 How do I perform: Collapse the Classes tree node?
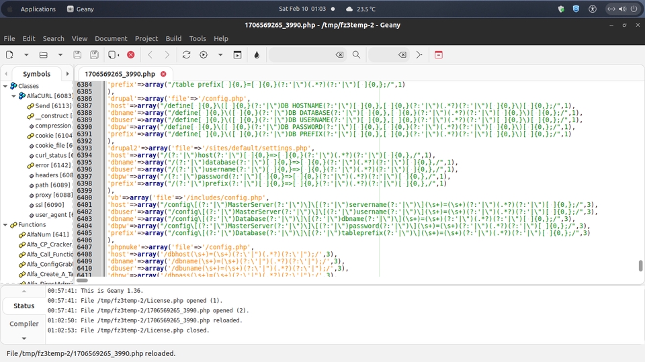[5, 86]
